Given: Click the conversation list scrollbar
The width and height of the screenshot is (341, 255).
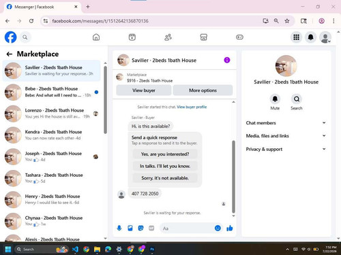Looking at the screenshot, I should (105, 100).
